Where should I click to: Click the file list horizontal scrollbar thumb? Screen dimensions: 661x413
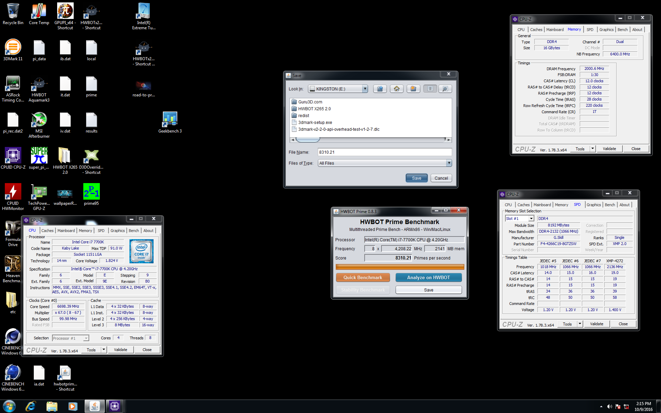coord(308,140)
